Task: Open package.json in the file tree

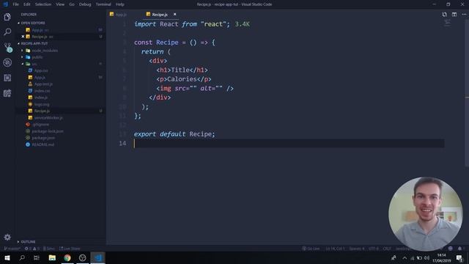Action: pos(43,138)
